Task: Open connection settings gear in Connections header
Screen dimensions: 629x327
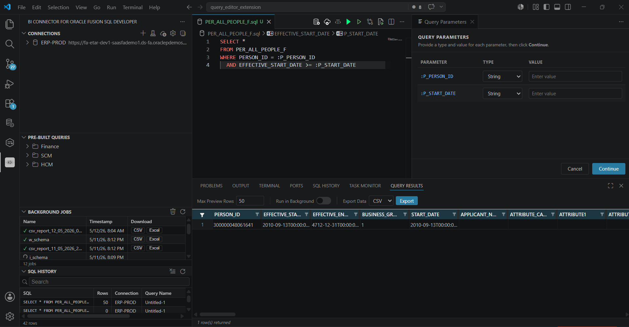Action: (x=173, y=33)
